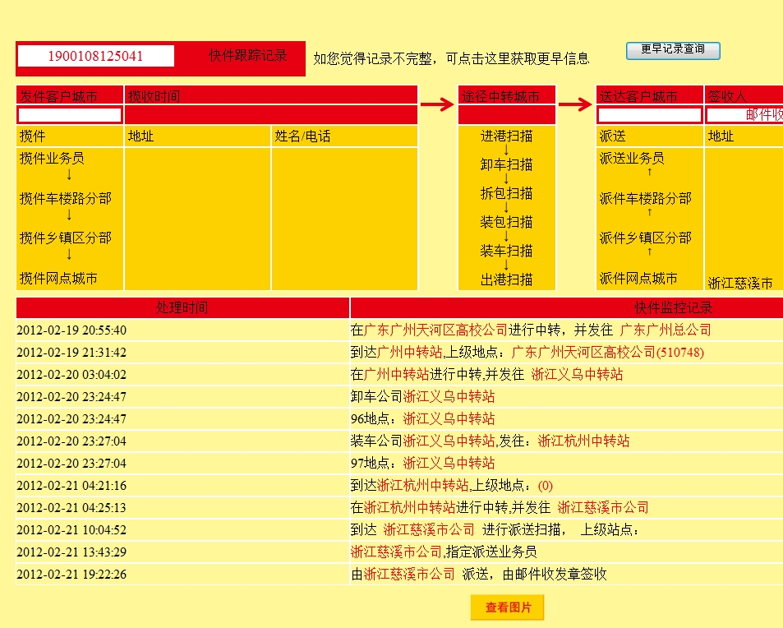783x628 pixels.
Task: Open the 广东广州天河区高校公司(510748) link
Action: pyautogui.click(x=607, y=352)
